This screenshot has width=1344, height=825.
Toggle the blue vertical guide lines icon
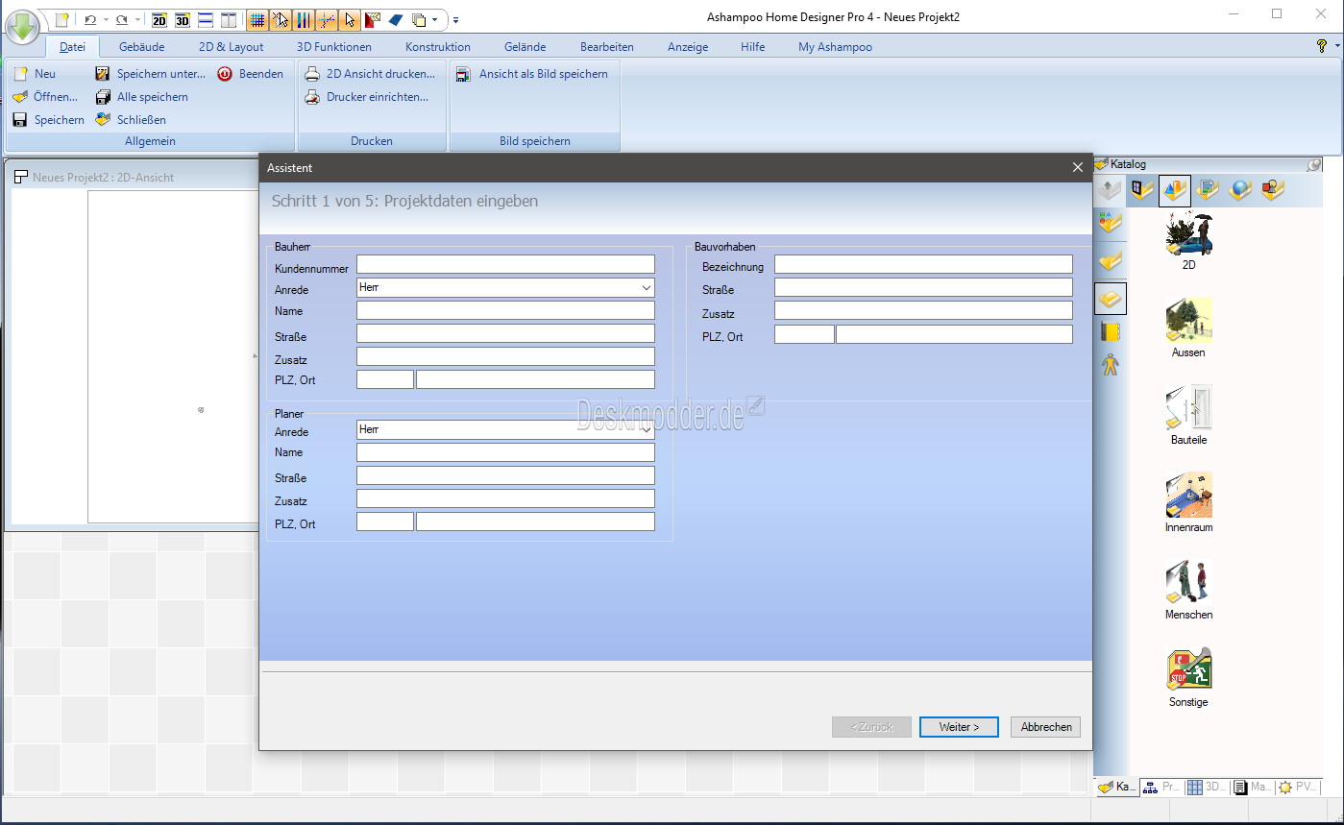pyautogui.click(x=304, y=19)
